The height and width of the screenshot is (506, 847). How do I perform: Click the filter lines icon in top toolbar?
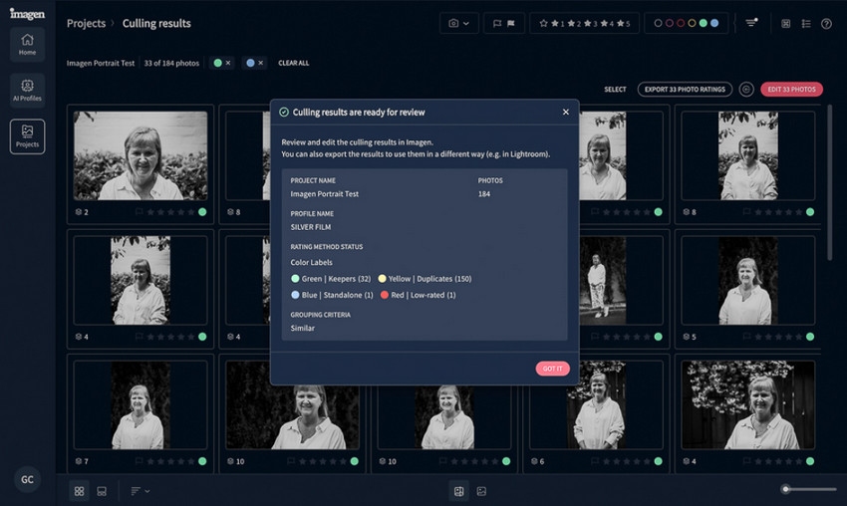coord(751,23)
